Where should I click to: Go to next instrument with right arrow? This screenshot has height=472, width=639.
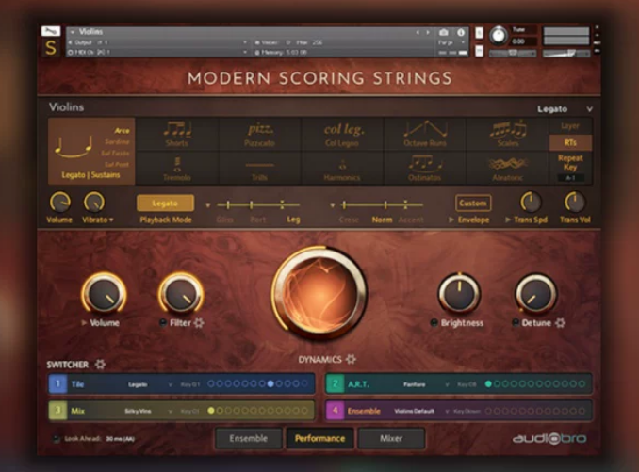point(428,32)
